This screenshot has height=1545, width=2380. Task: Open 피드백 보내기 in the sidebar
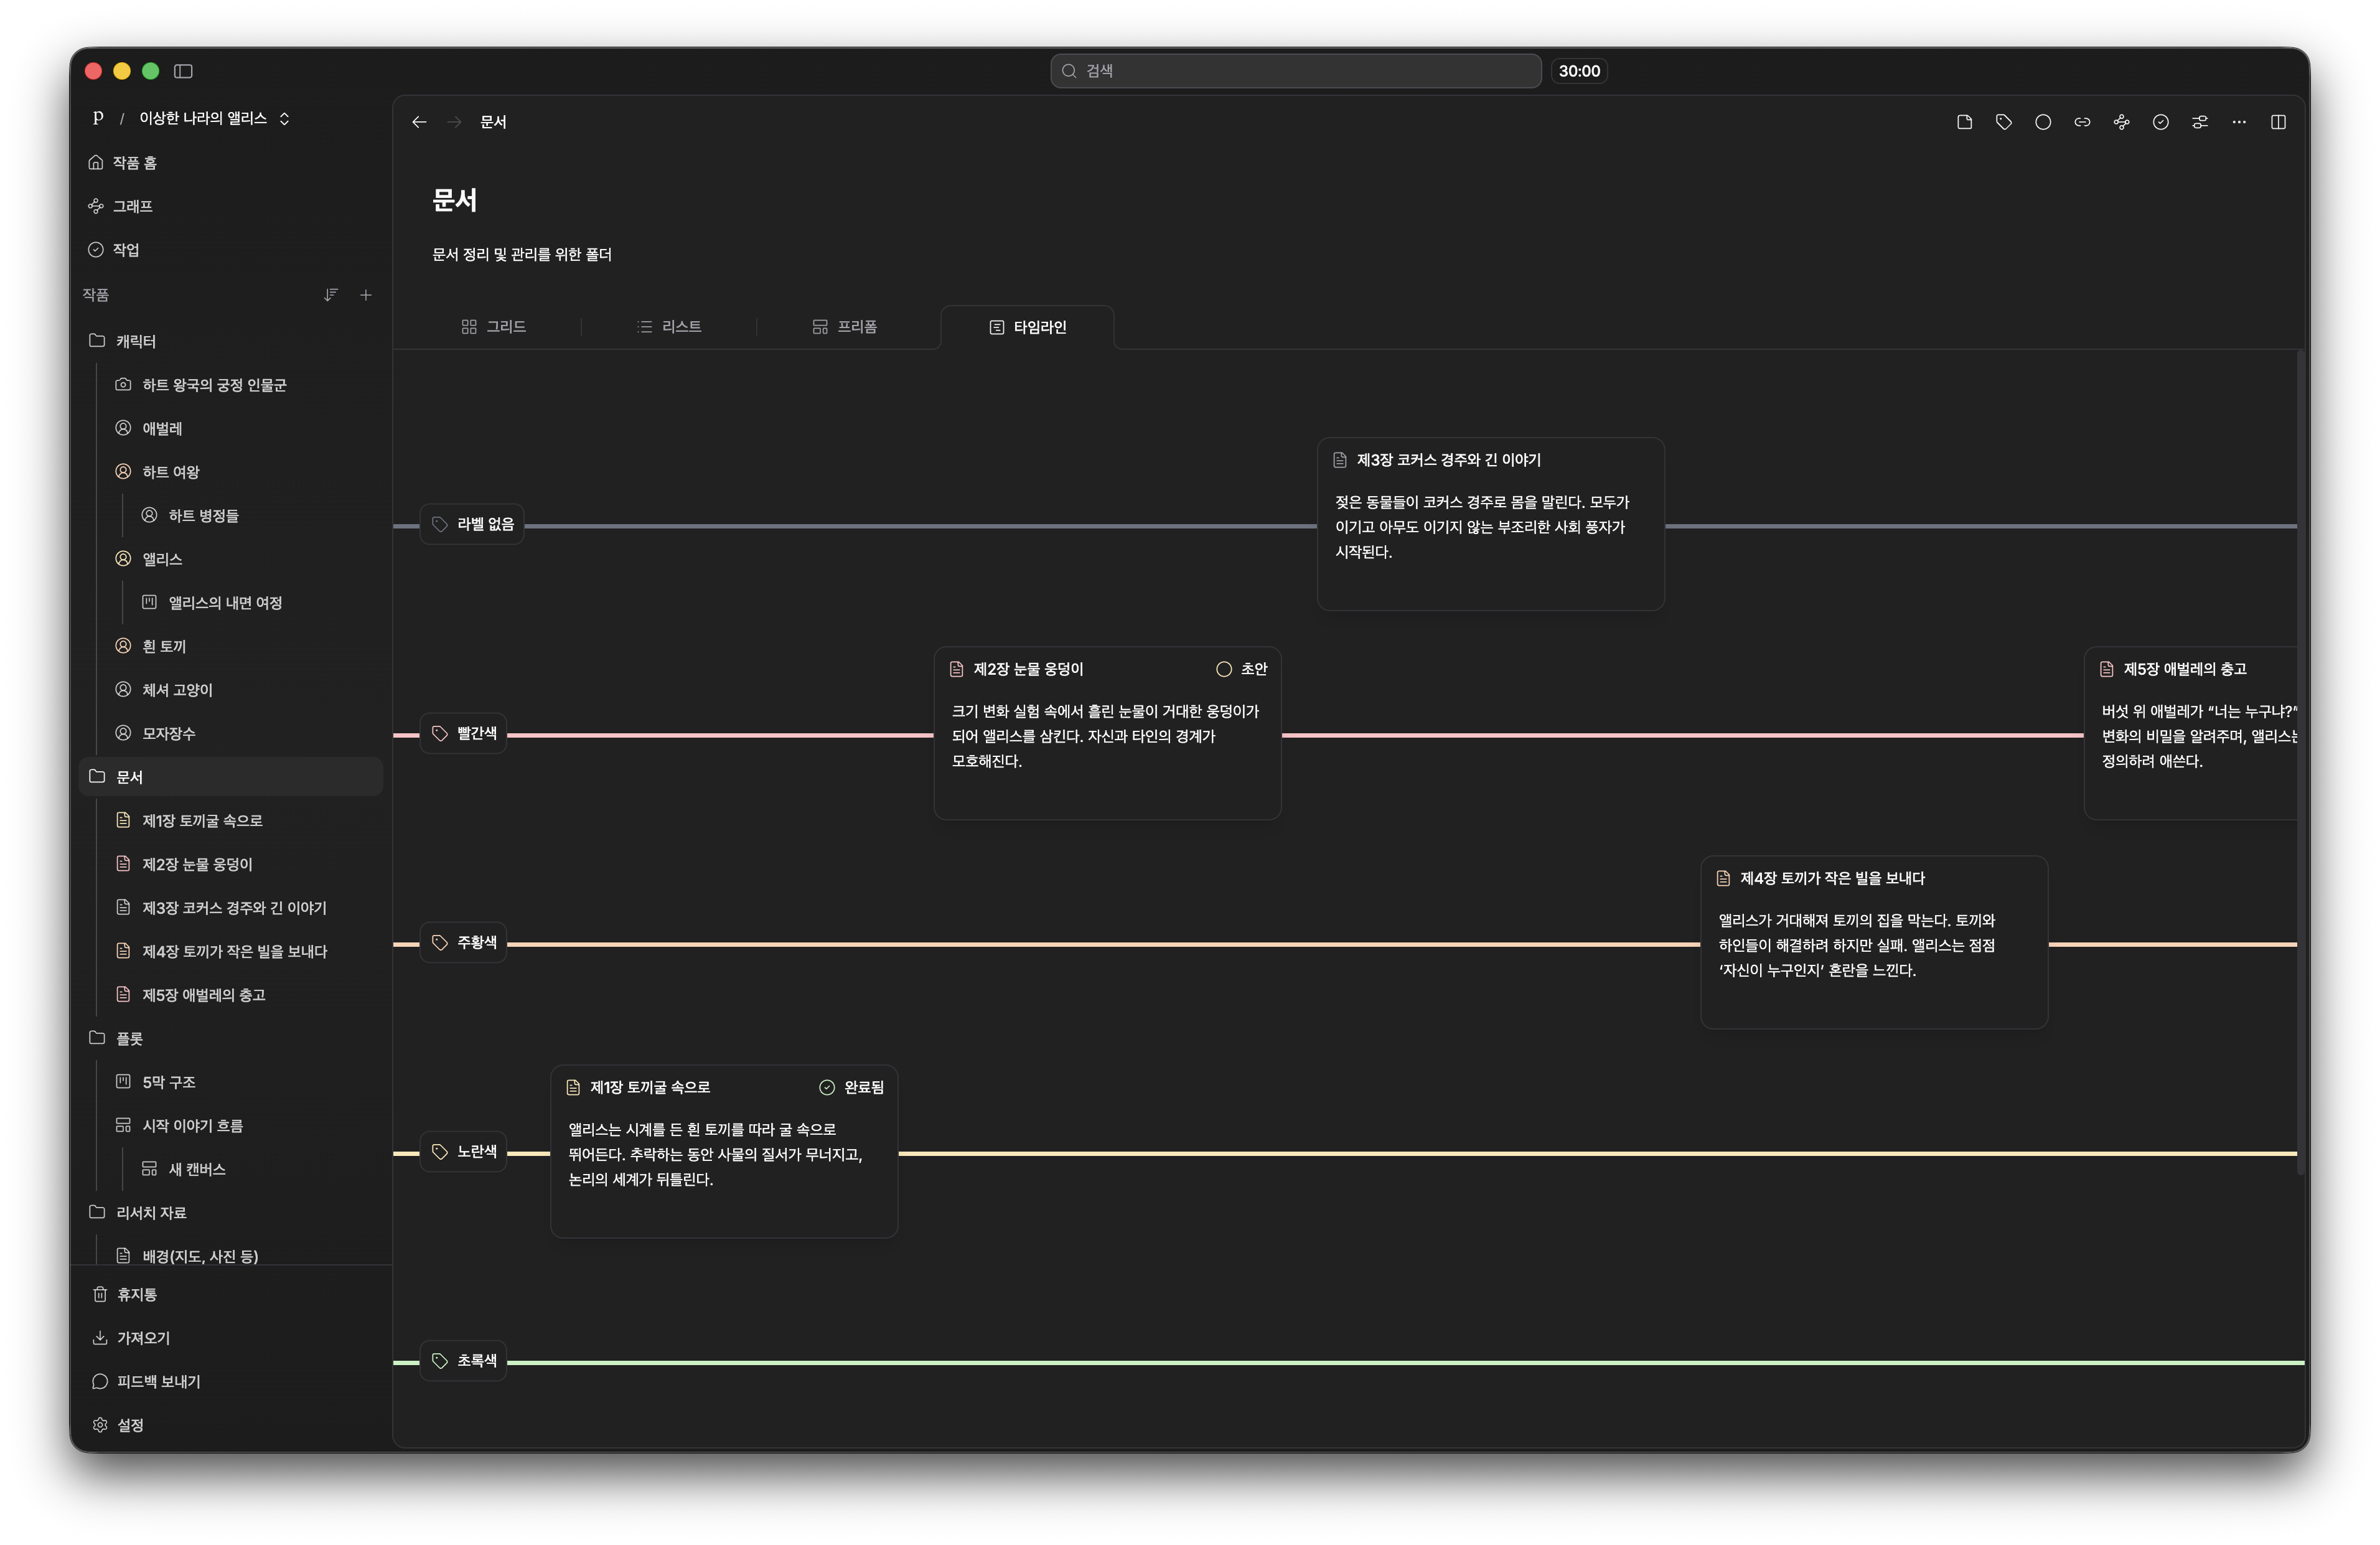pos(158,1381)
